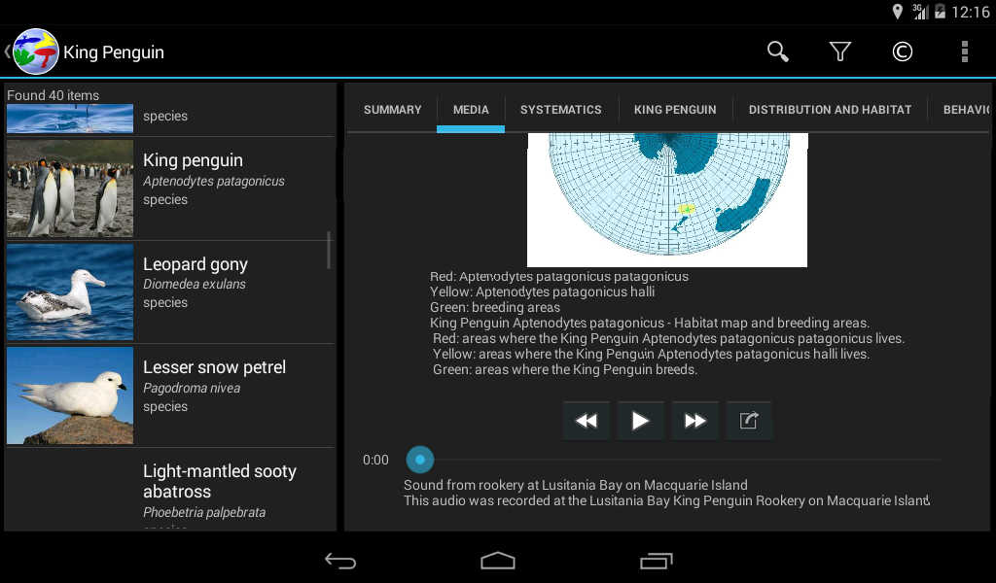This screenshot has height=583, width=996.
Task: Open the search magnifier icon
Action: 777,51
